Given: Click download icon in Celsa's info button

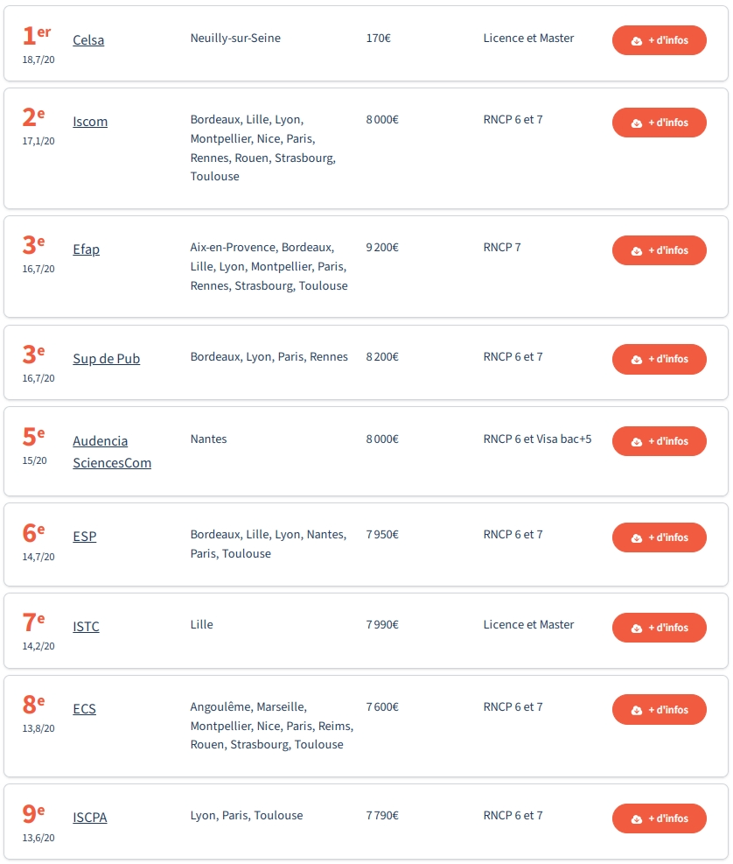Looking at the screenshot, I should click(x=637, y=41).
